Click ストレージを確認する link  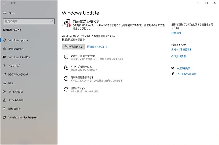click(181, 50)
